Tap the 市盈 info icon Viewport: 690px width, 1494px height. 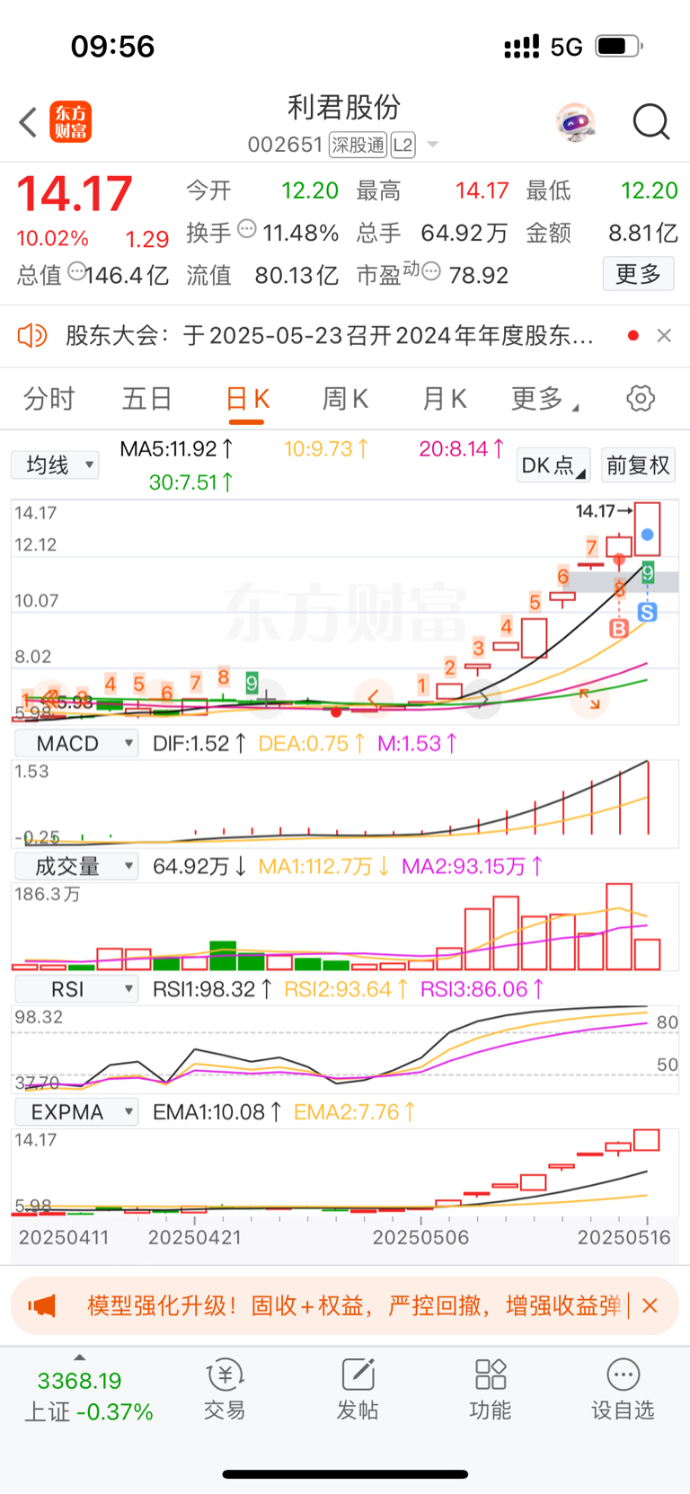pos(431,270)
